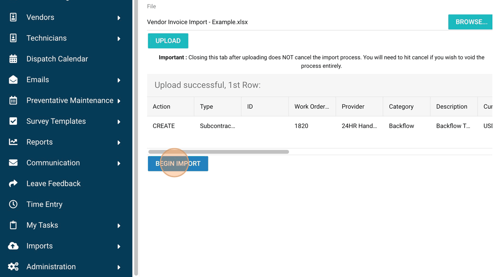496x277 pixels.
Task: Click the Vendors contact card icon
Action: coord(13,17)
